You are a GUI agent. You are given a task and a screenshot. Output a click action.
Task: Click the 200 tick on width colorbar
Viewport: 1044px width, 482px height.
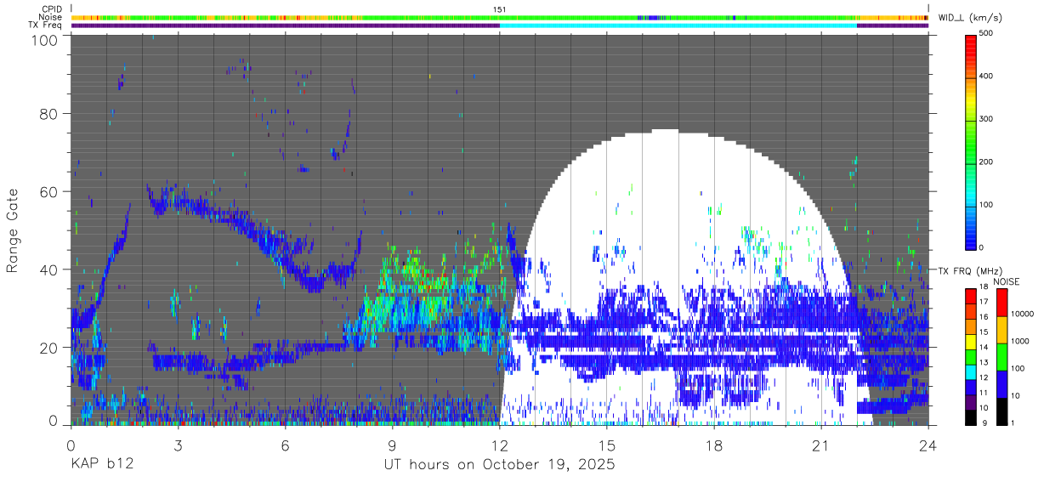986,162
